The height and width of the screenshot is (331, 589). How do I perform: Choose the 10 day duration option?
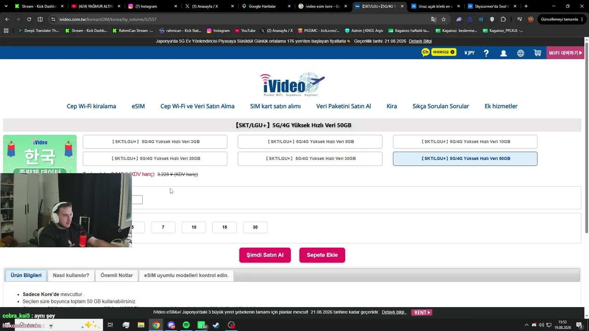(194, 227)
